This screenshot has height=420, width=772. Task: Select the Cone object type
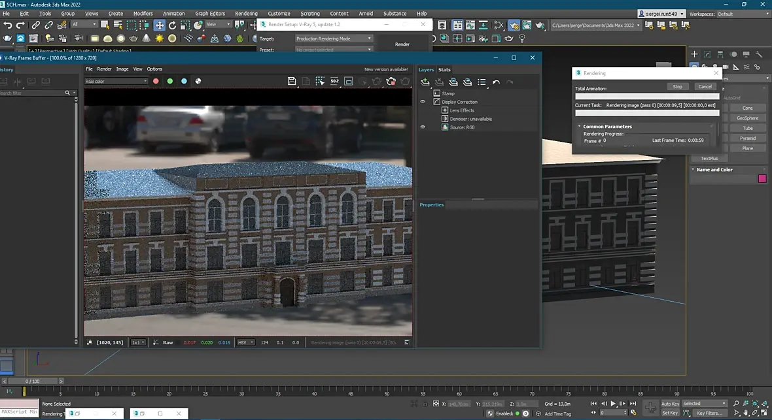(x=747, y=108)
